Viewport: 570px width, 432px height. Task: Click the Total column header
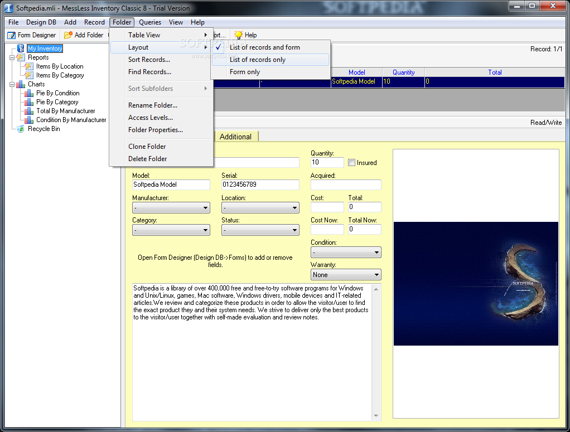click(x=495, y=72)
